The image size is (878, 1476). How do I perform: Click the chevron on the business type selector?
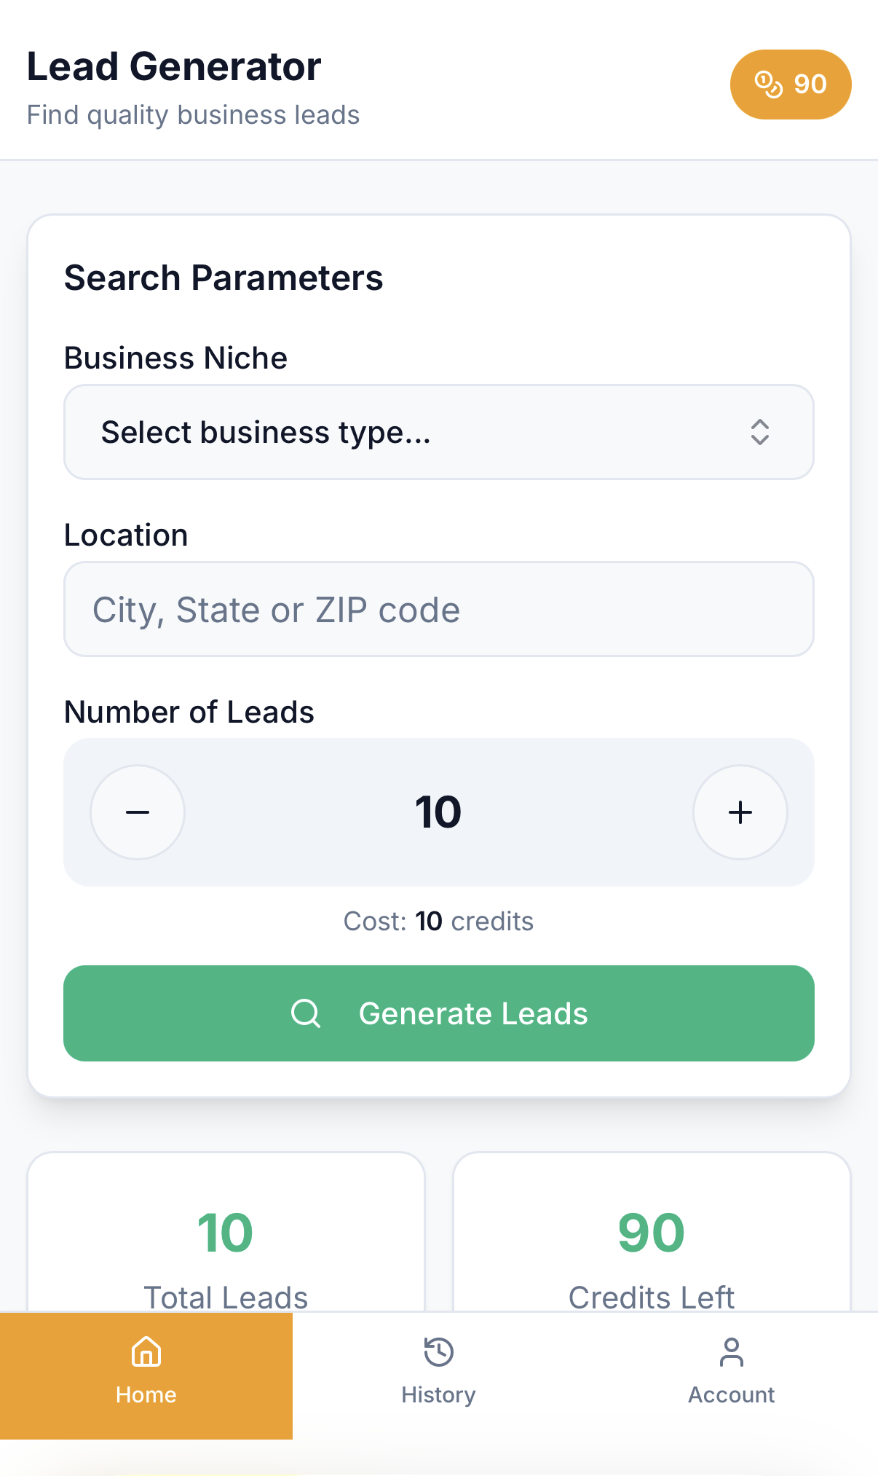760,432
